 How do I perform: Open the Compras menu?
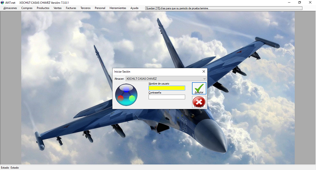point(27,8)
